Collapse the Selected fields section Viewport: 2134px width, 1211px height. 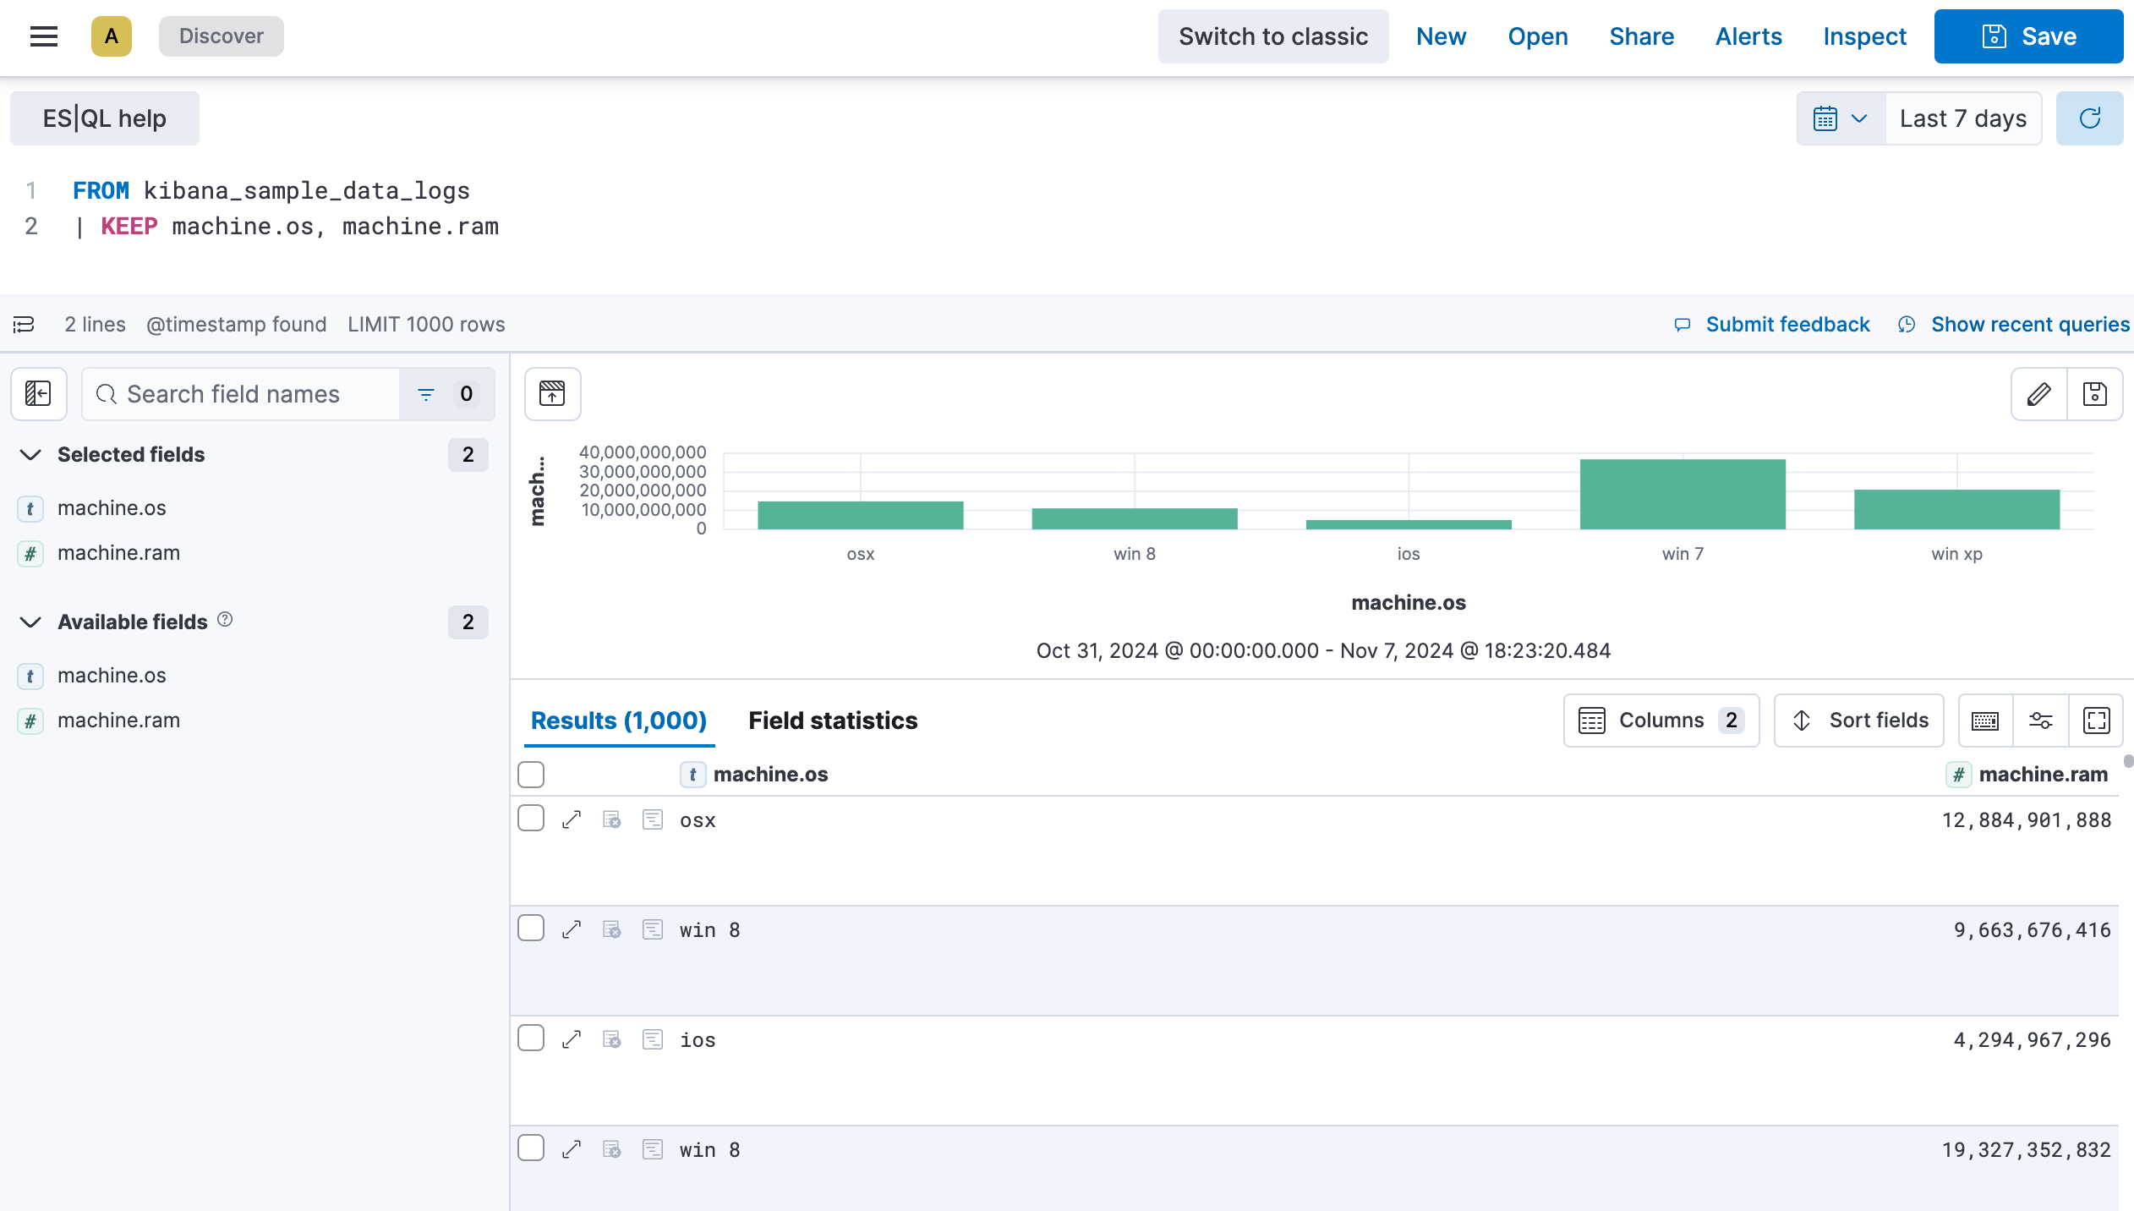[30, 455]
